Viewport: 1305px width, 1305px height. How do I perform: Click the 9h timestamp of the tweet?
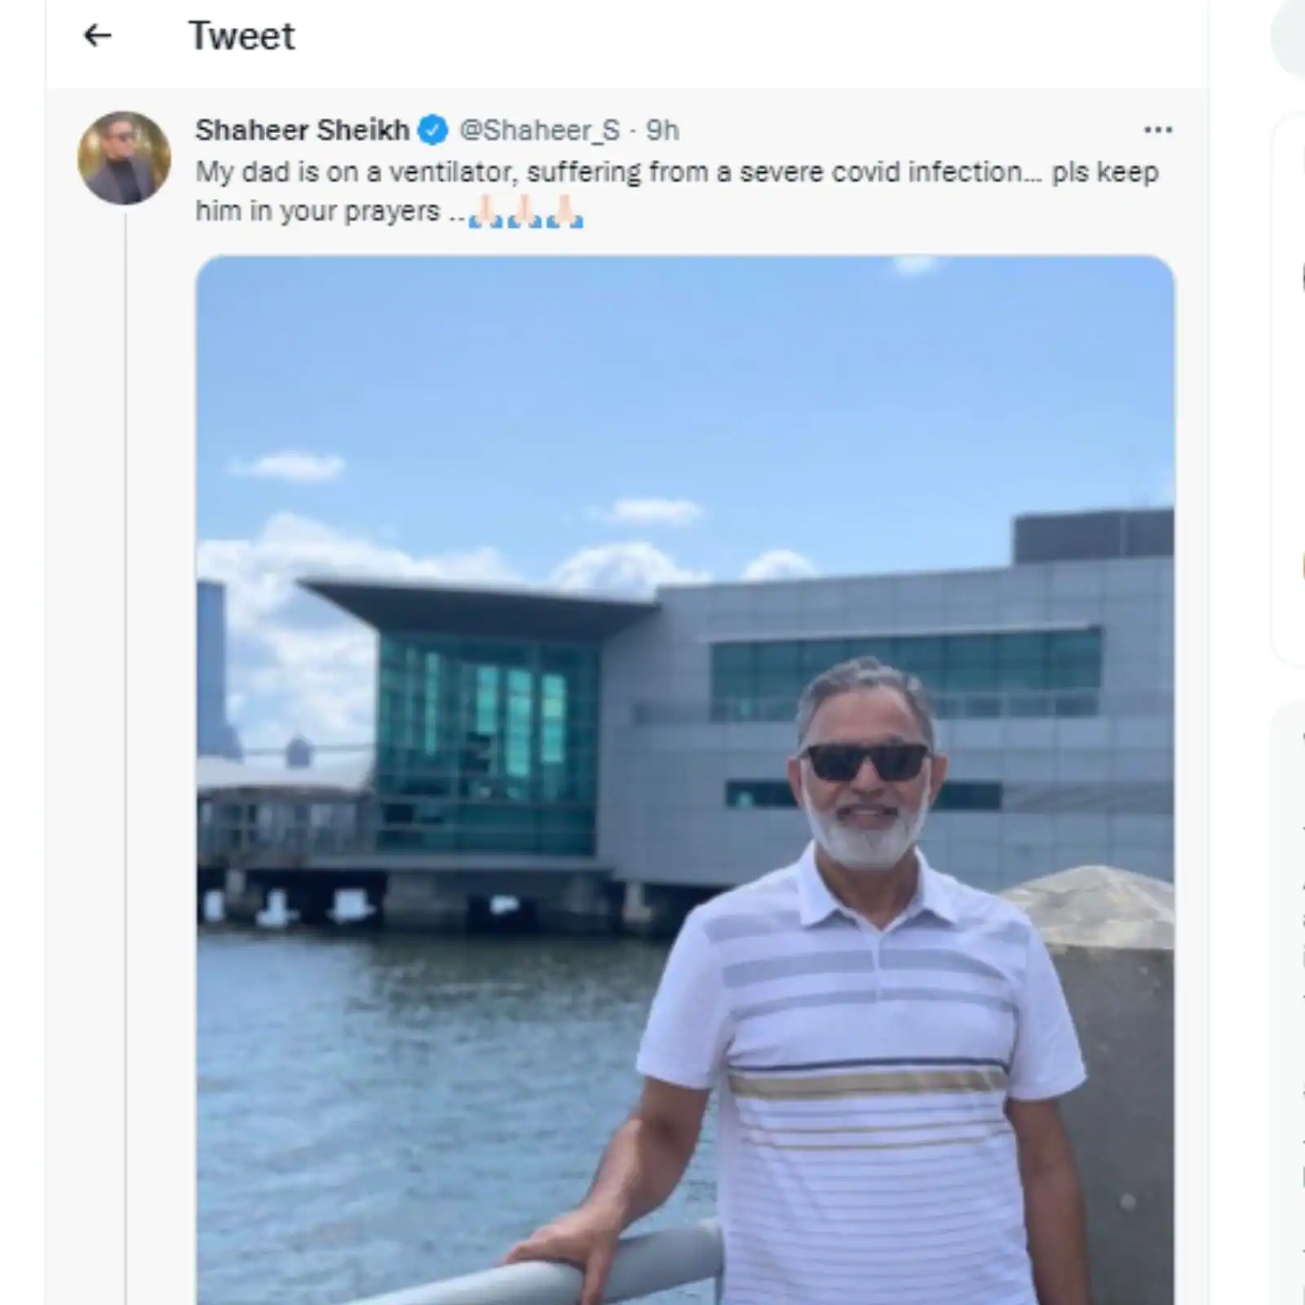click(662, 130)
